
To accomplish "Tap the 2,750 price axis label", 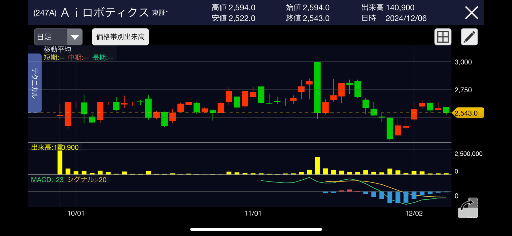I will 463,90.
